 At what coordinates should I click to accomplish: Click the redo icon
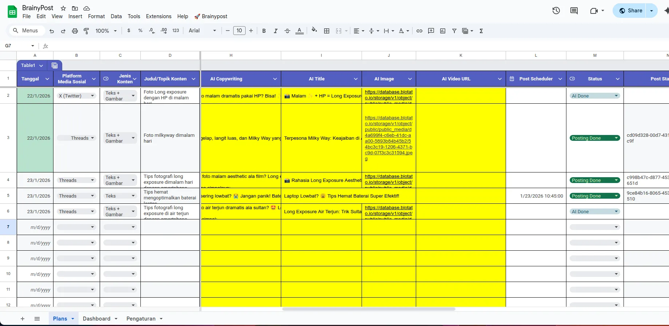pos(63,31)
